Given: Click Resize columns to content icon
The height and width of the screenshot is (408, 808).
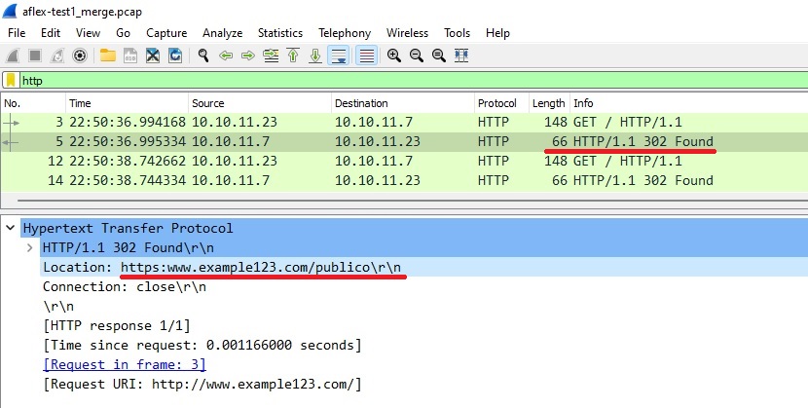Looking at the screenshot, I should click(461, 56).
